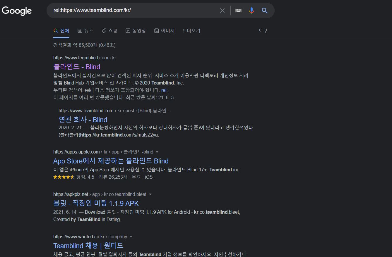The height and width of the screenshot is (257, 392).
Task: Click the 평점: 4.5 rating text
Action: point(85,177)
